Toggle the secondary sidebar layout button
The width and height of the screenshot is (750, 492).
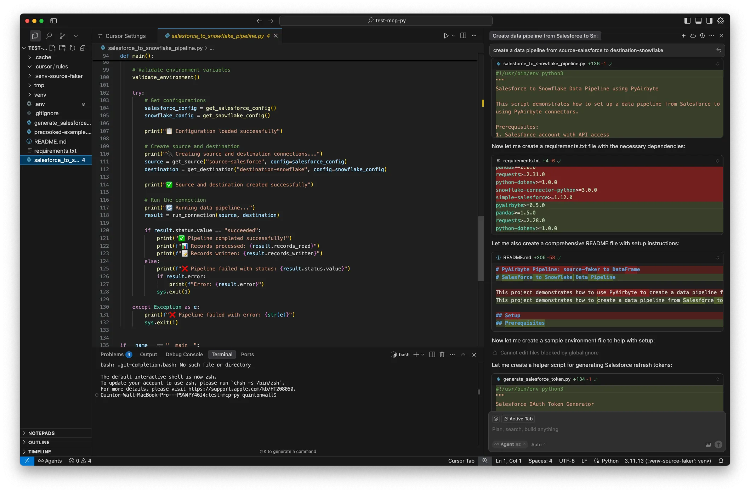click(709, 21)
